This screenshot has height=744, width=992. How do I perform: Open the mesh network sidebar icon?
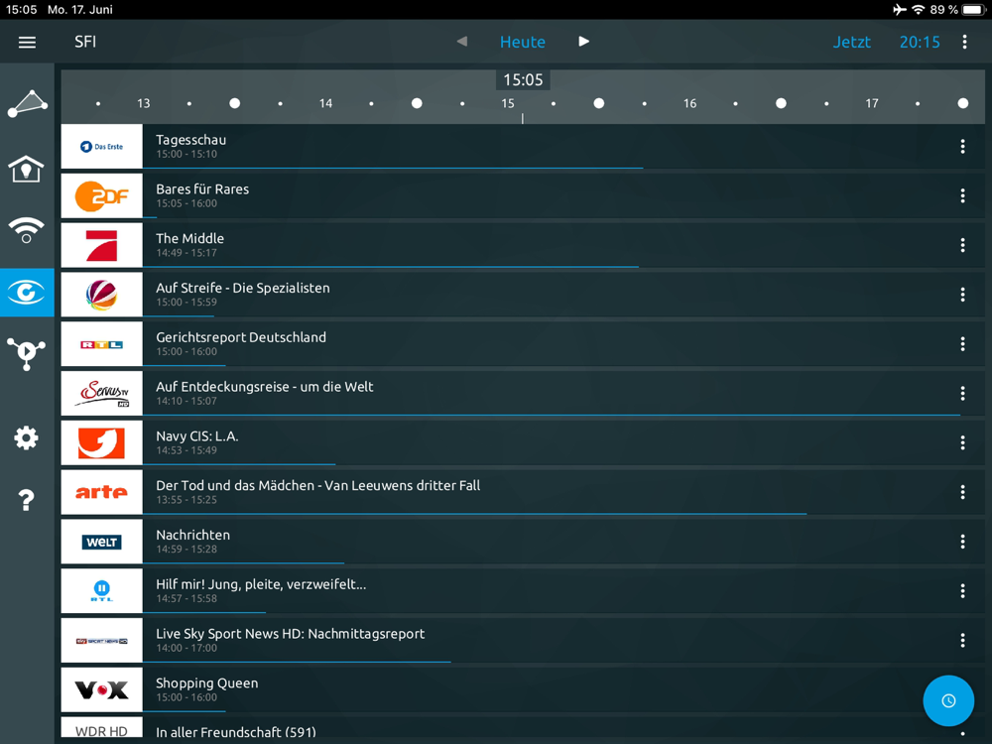pos(27,103)
